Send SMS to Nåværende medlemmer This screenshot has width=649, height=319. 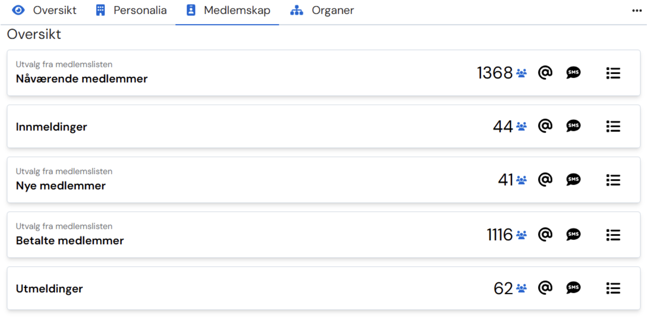pyautogui.click(x=573, y=72)
